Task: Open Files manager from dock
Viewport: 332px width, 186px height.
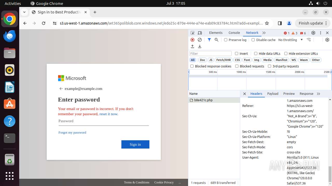Action: (10, 53)
